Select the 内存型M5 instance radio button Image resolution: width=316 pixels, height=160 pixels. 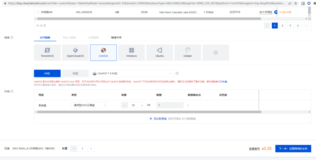pyautogui.click(x=38, y=12)
